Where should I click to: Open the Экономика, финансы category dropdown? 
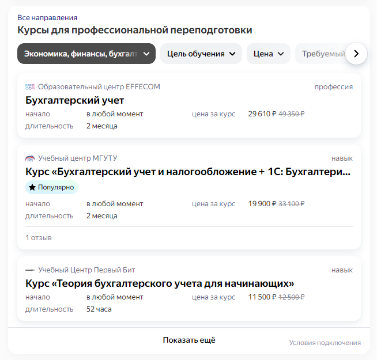click(x=86, y=54)
